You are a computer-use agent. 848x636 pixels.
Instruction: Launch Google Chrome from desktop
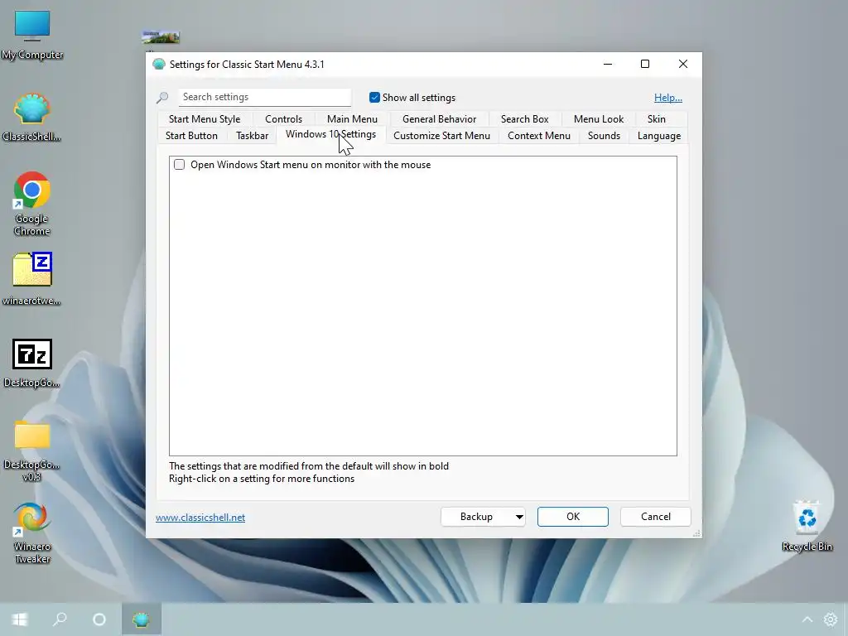(x=32, y=204)
